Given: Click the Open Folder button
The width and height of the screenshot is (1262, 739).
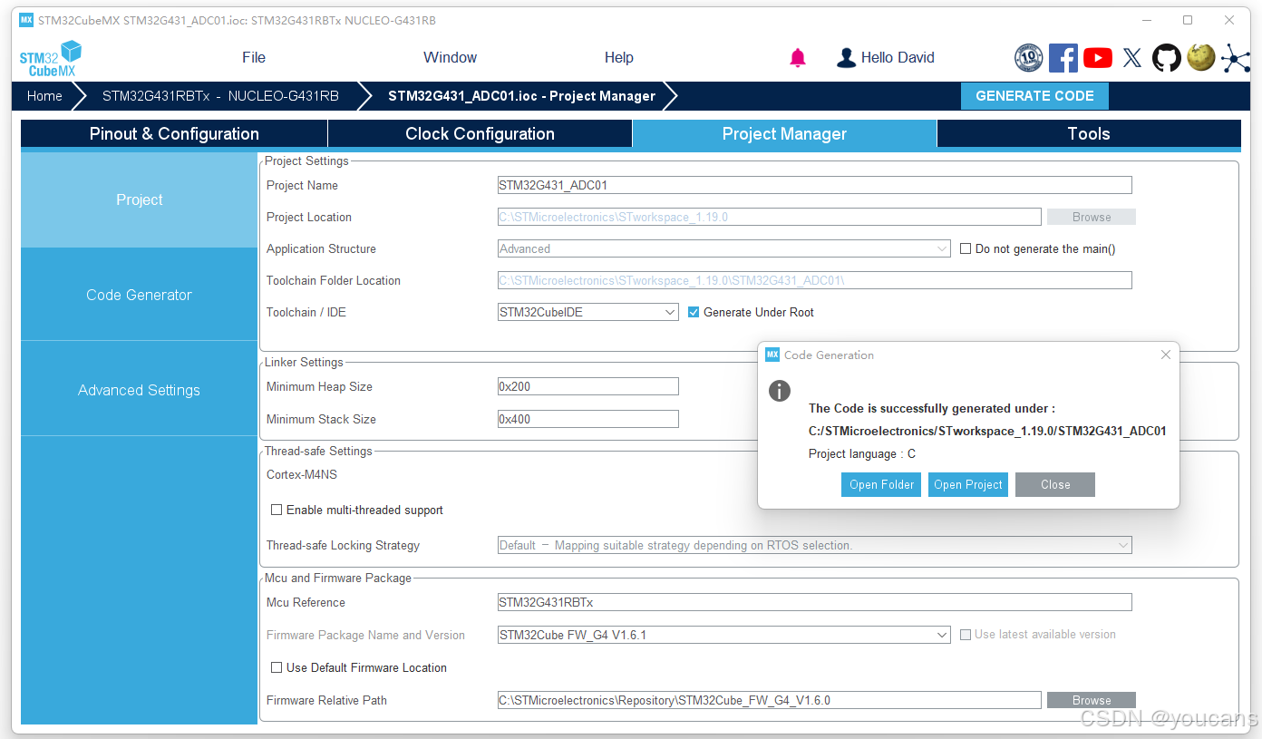Looking at the screenshot, I should [x=881, y=484].
